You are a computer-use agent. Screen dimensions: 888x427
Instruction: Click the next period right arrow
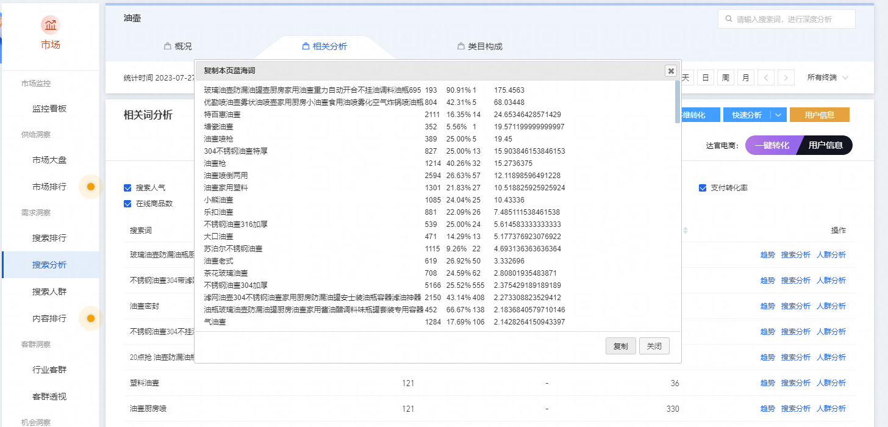(x=786, y=77)
